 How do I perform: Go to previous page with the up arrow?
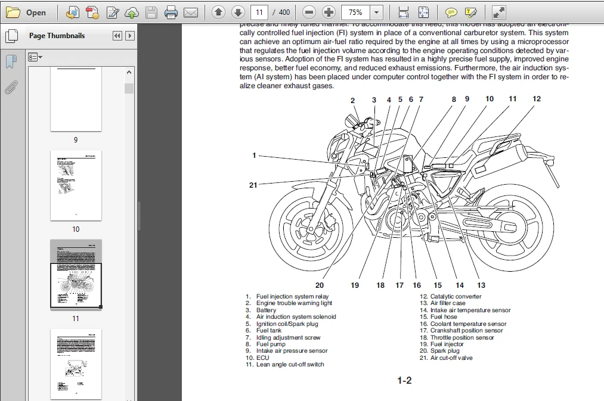click(x=218, y=13)
